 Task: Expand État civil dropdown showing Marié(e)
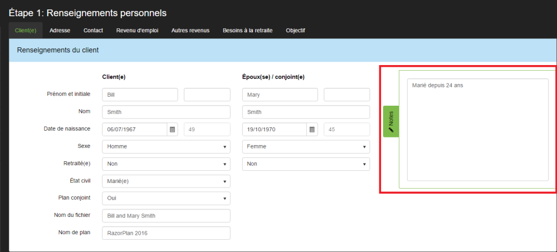coord(166,181)
